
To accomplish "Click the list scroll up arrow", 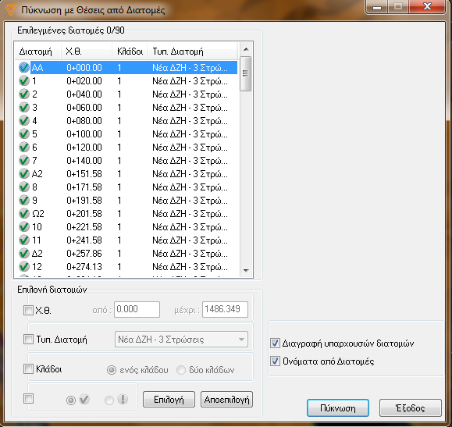I will [246, 49].
